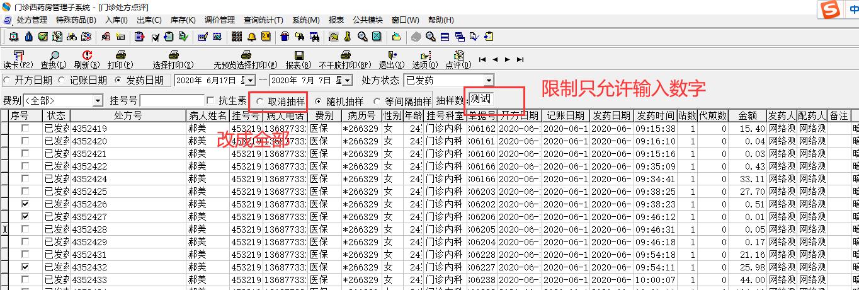Open the 查找(L) magnifier search tool
The height and width of the screenshot is (290, 859).
[54, 55]
